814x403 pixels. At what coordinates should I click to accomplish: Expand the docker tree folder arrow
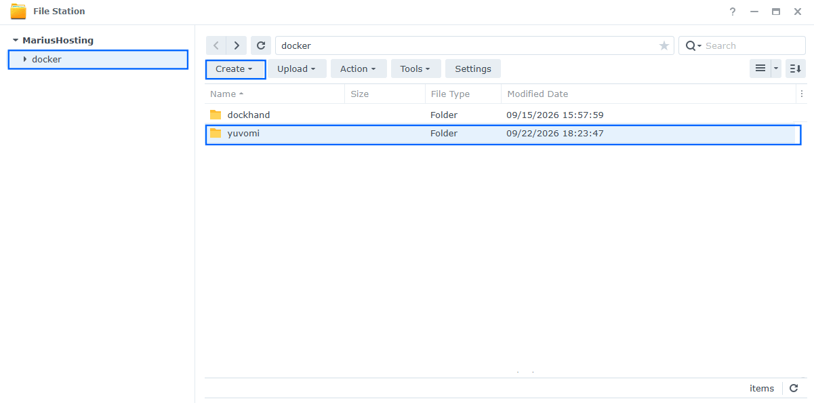(x=25, y=60)
